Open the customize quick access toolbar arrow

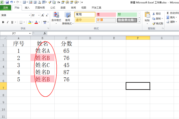click(x=82, y=2)
